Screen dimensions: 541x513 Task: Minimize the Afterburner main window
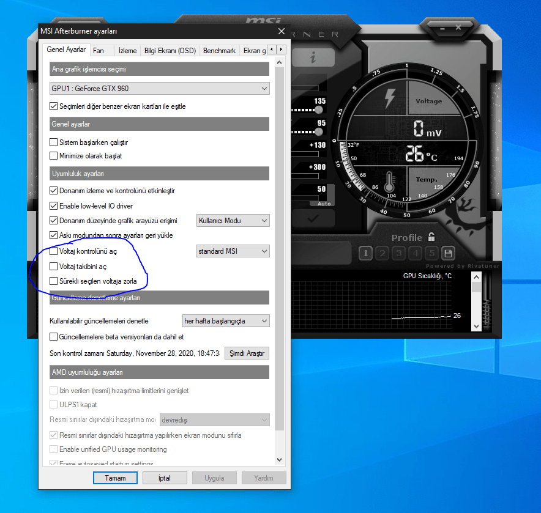pos(442,29)
